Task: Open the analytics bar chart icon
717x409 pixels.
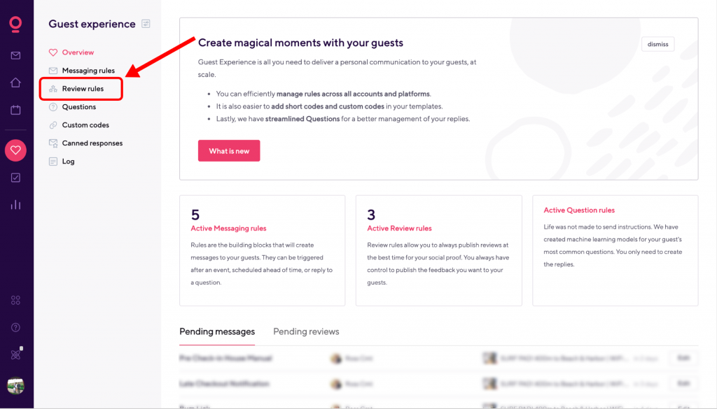Action: pyautogui.click(x=15, y=205)
